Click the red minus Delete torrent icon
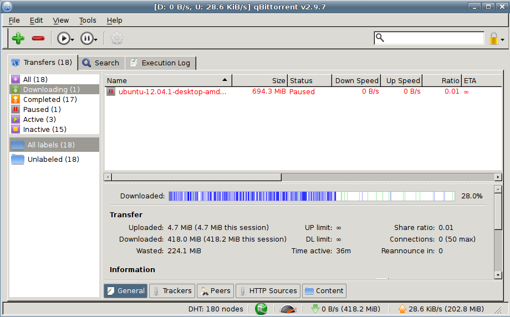Viewport: 510px width, 317px height. pos(38,38)
